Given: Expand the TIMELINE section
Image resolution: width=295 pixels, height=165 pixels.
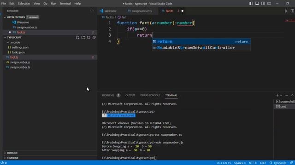Looking at the screenshot, I should 5,158.
